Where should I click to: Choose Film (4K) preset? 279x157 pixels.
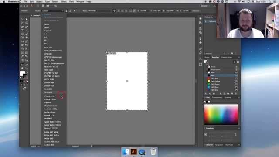tap(48, 92)
